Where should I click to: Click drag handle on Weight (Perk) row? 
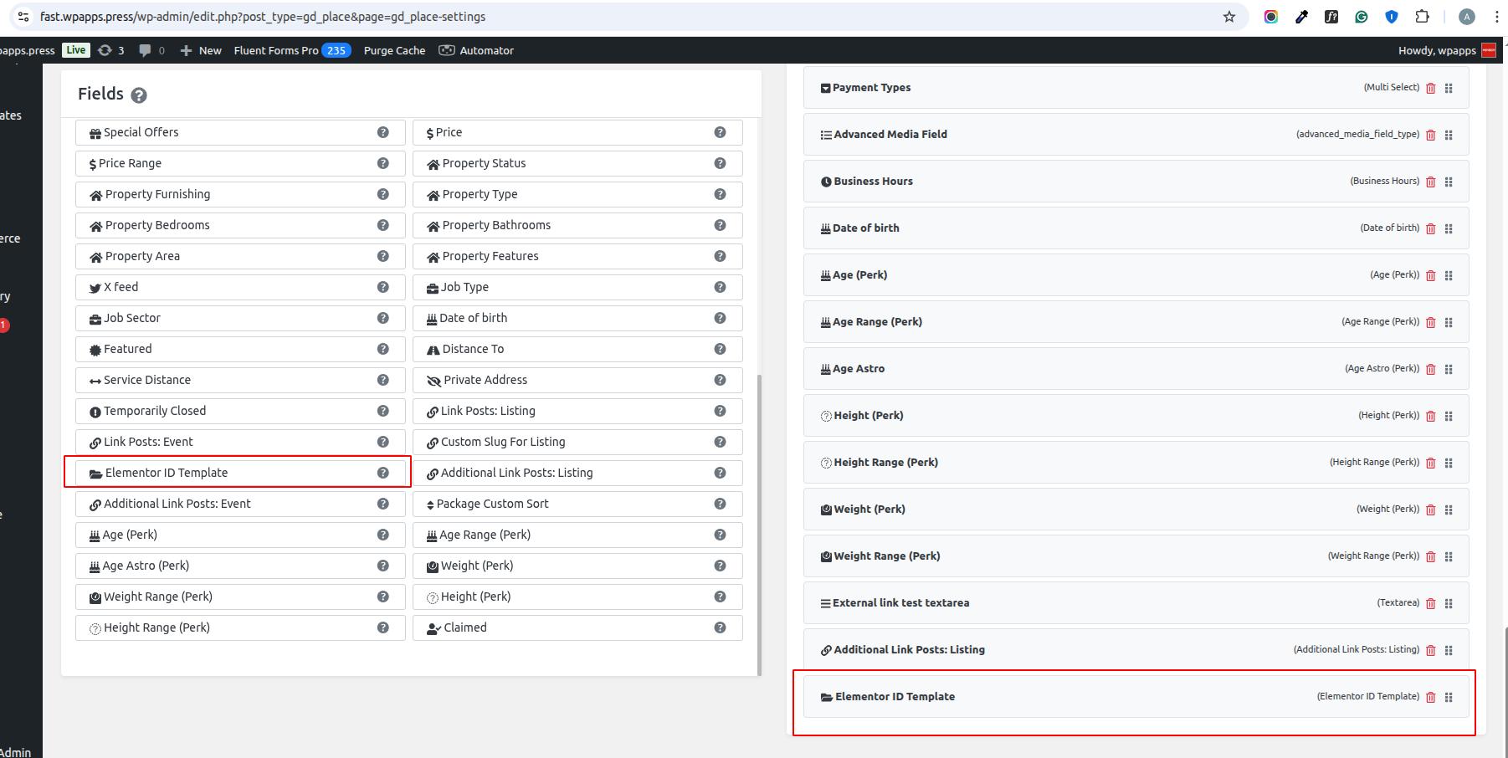click(1449, 510)
